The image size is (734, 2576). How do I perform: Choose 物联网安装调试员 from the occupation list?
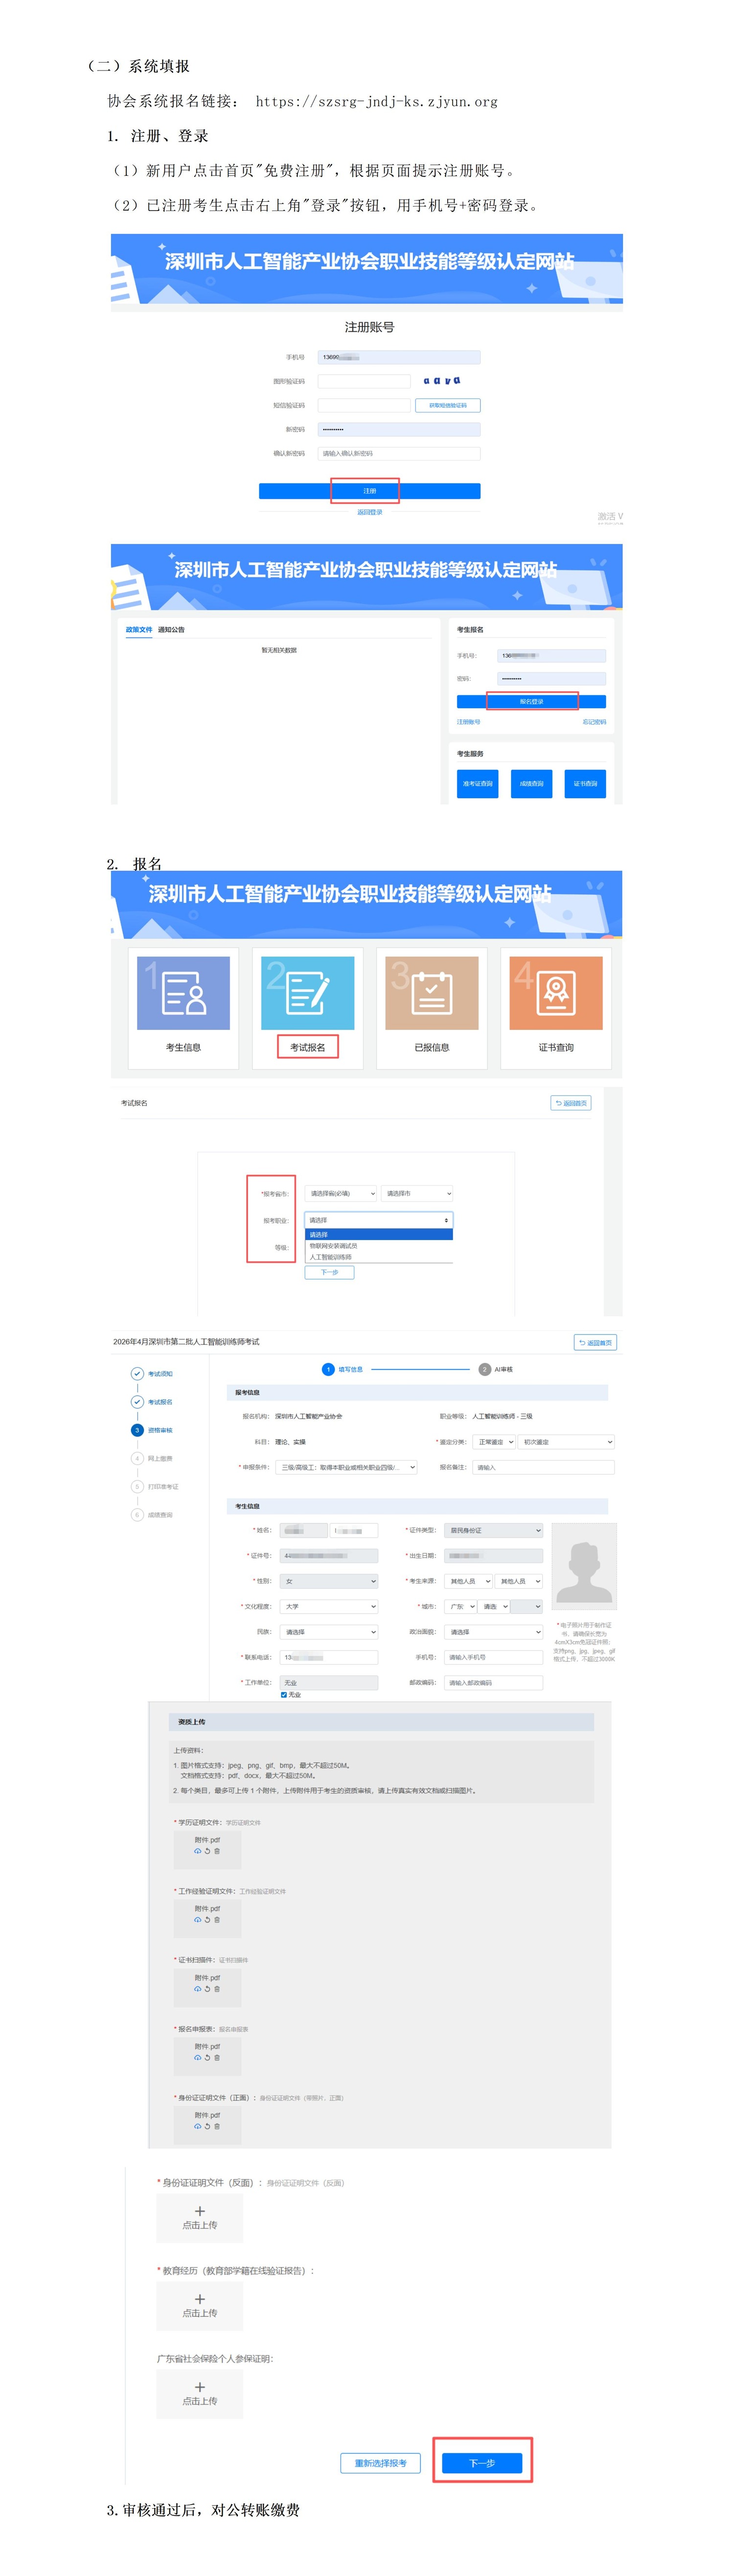click(x=333, y=1246)
